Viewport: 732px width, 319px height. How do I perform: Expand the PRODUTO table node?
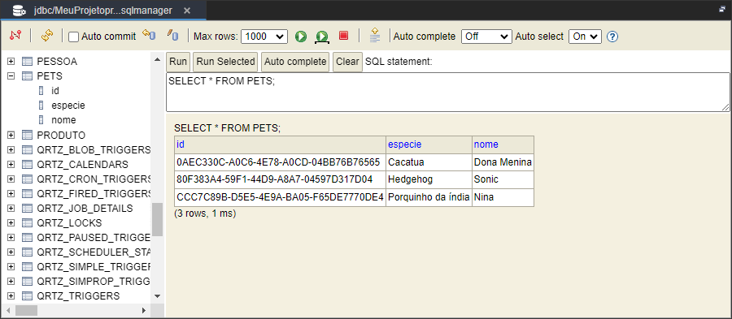[x=11, y=135]
